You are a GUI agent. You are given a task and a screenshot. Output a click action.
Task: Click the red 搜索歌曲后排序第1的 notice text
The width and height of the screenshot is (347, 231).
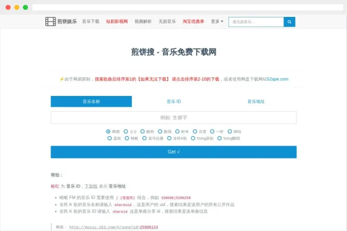click(115, 79)
